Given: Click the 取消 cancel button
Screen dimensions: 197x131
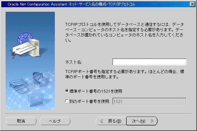Looking at the screenshot, I should (x=21, y=121).
